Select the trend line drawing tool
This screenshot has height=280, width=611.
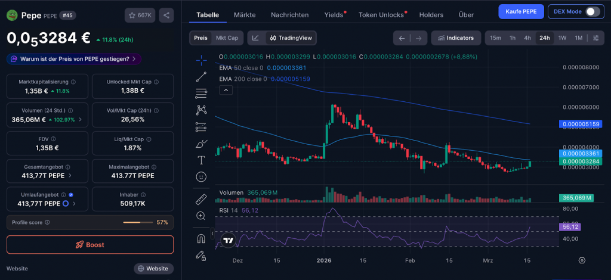coord(201,76)
